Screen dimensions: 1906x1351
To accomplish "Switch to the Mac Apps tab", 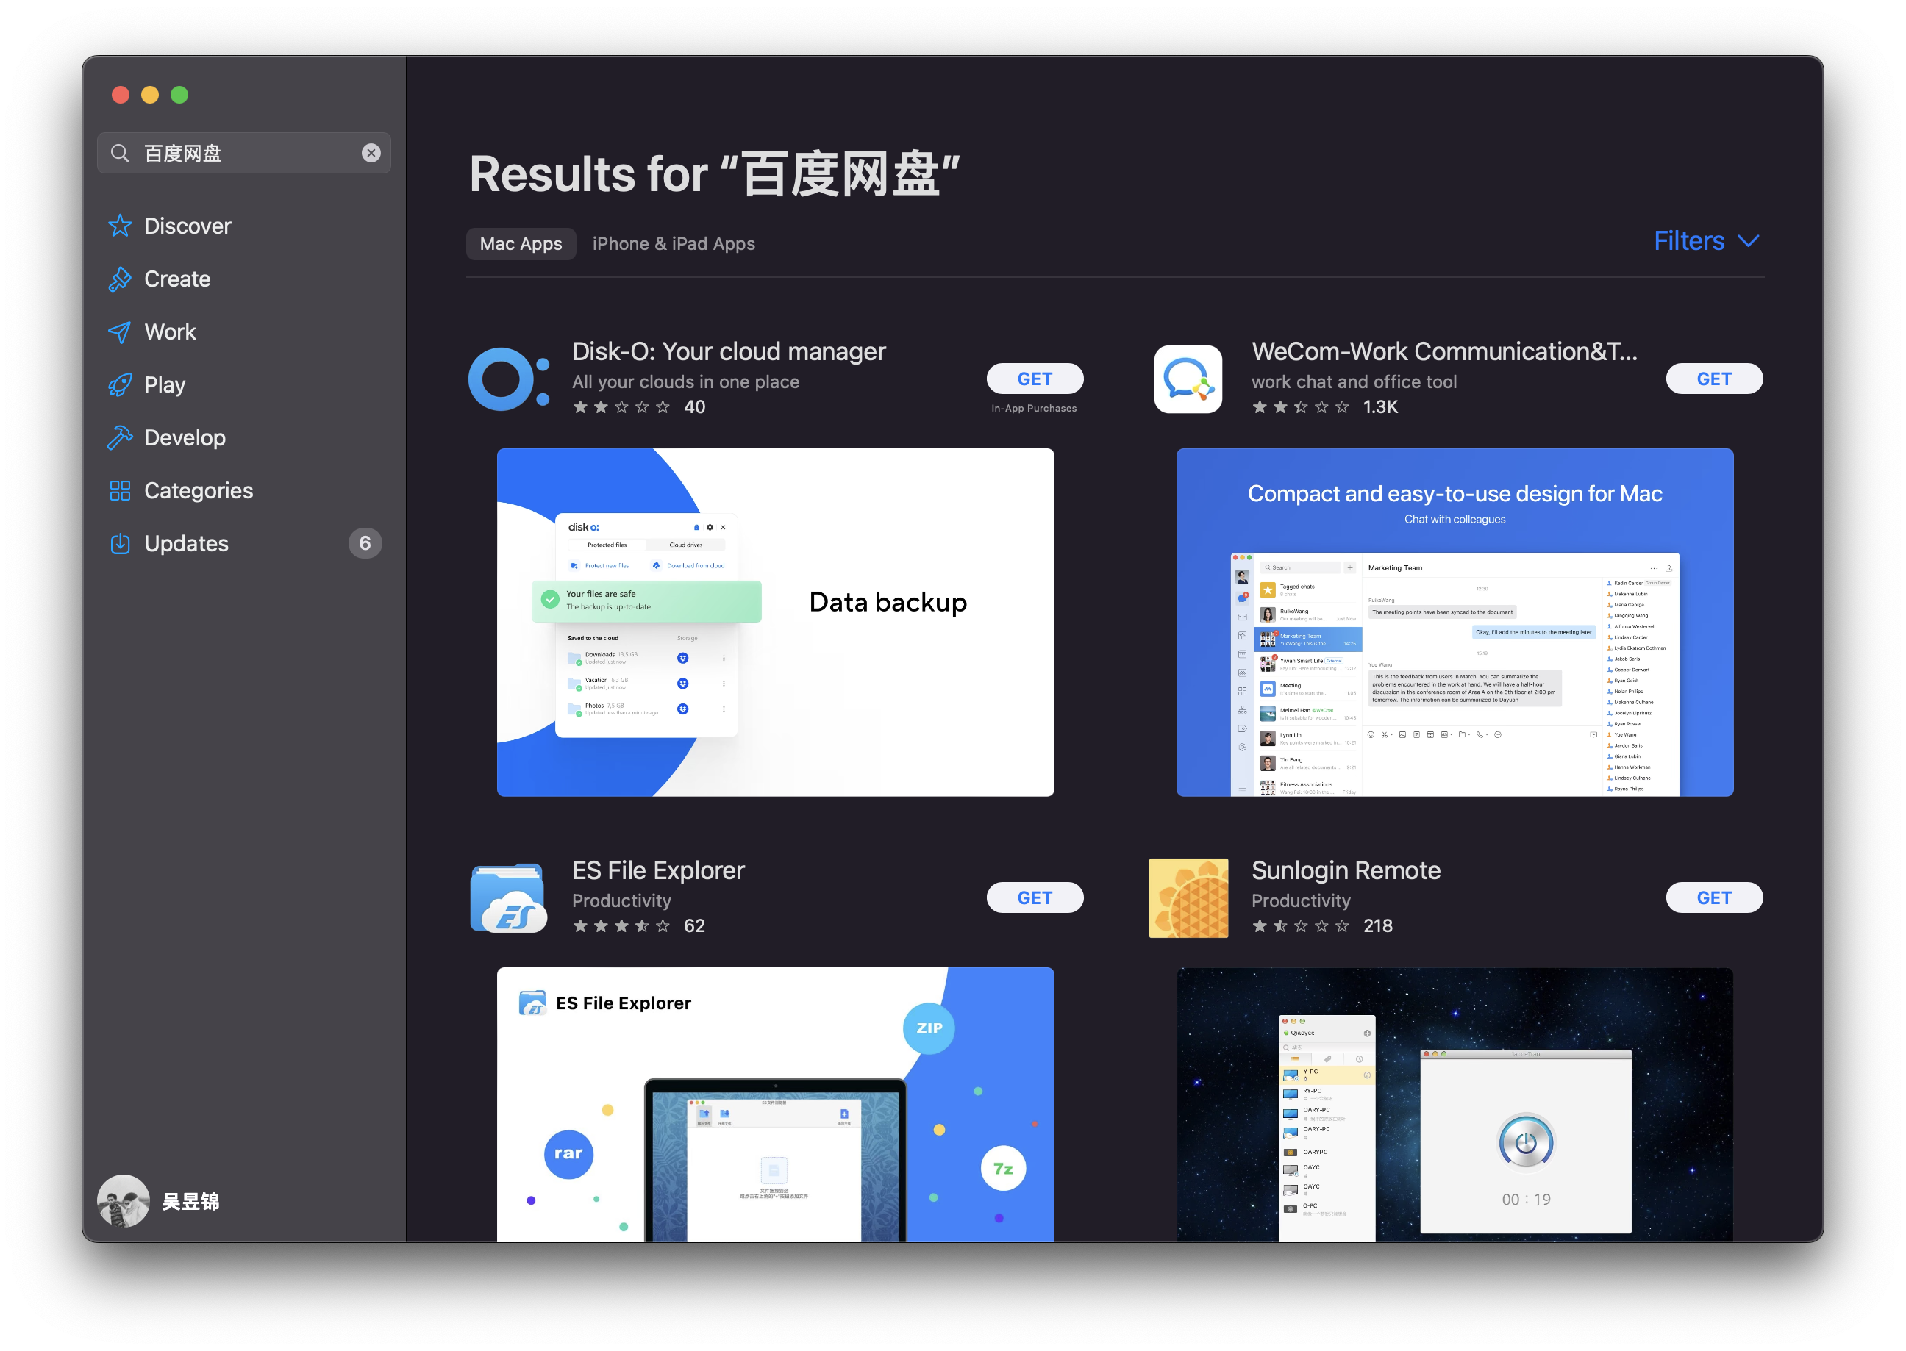I will point(521,244).
